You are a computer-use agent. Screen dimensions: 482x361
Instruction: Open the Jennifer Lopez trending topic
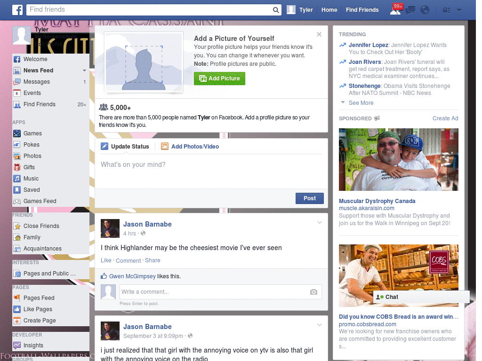point(368,45)
